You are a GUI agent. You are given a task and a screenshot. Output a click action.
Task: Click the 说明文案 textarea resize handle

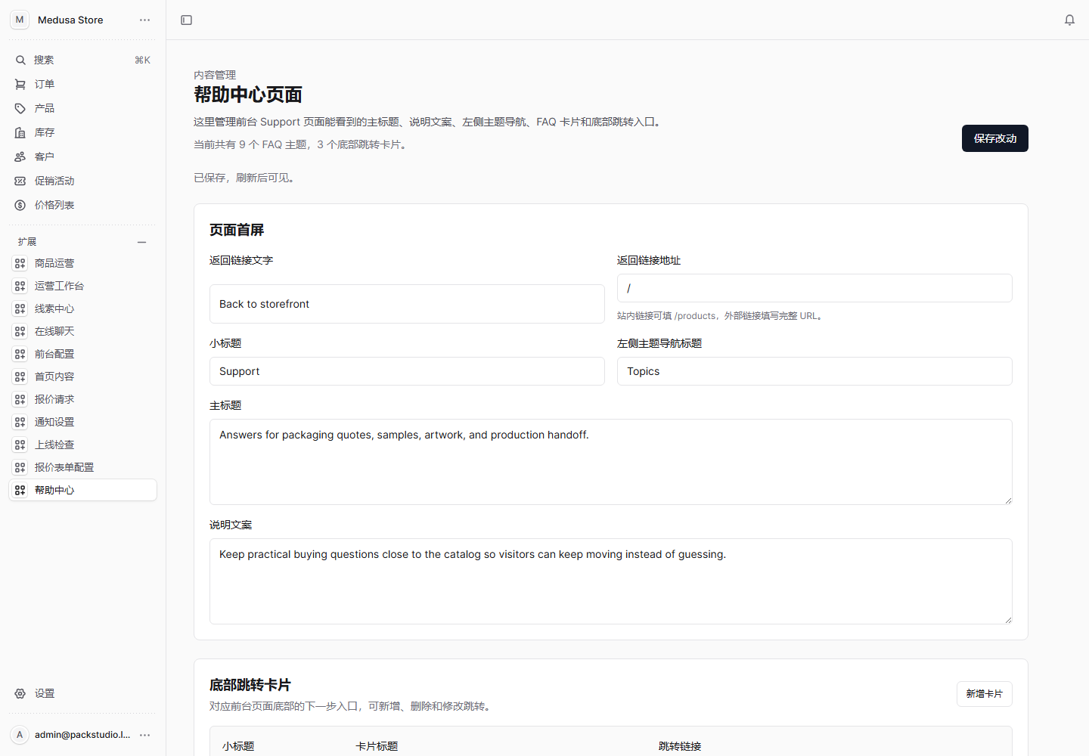[1008, 620]
